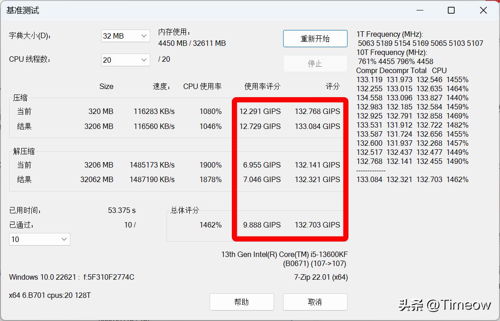Open 帮助 for benchmark help
Viewport: 500px width, 321px height.
[241, 302]
